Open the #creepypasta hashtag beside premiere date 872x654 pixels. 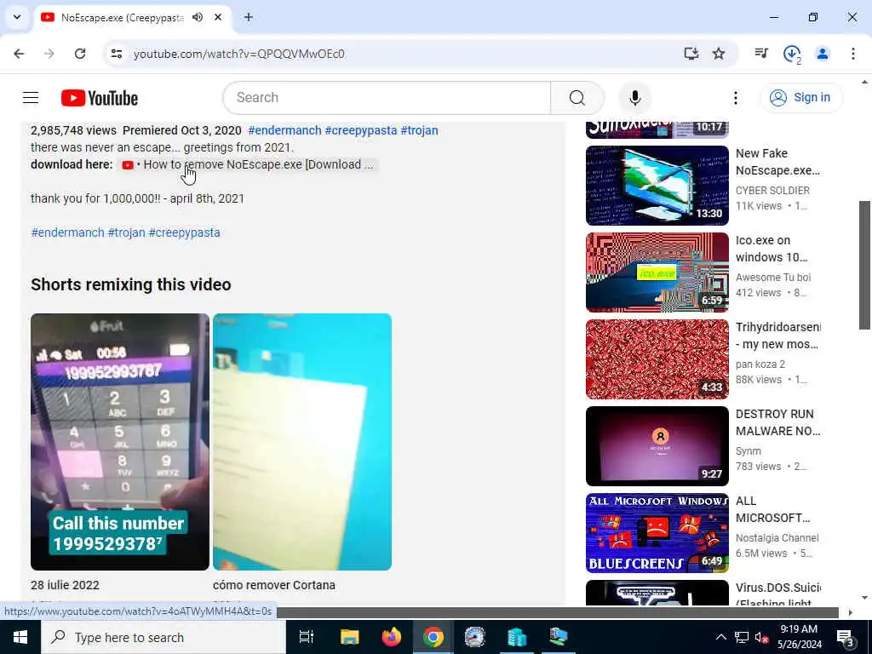click(361, 130)
